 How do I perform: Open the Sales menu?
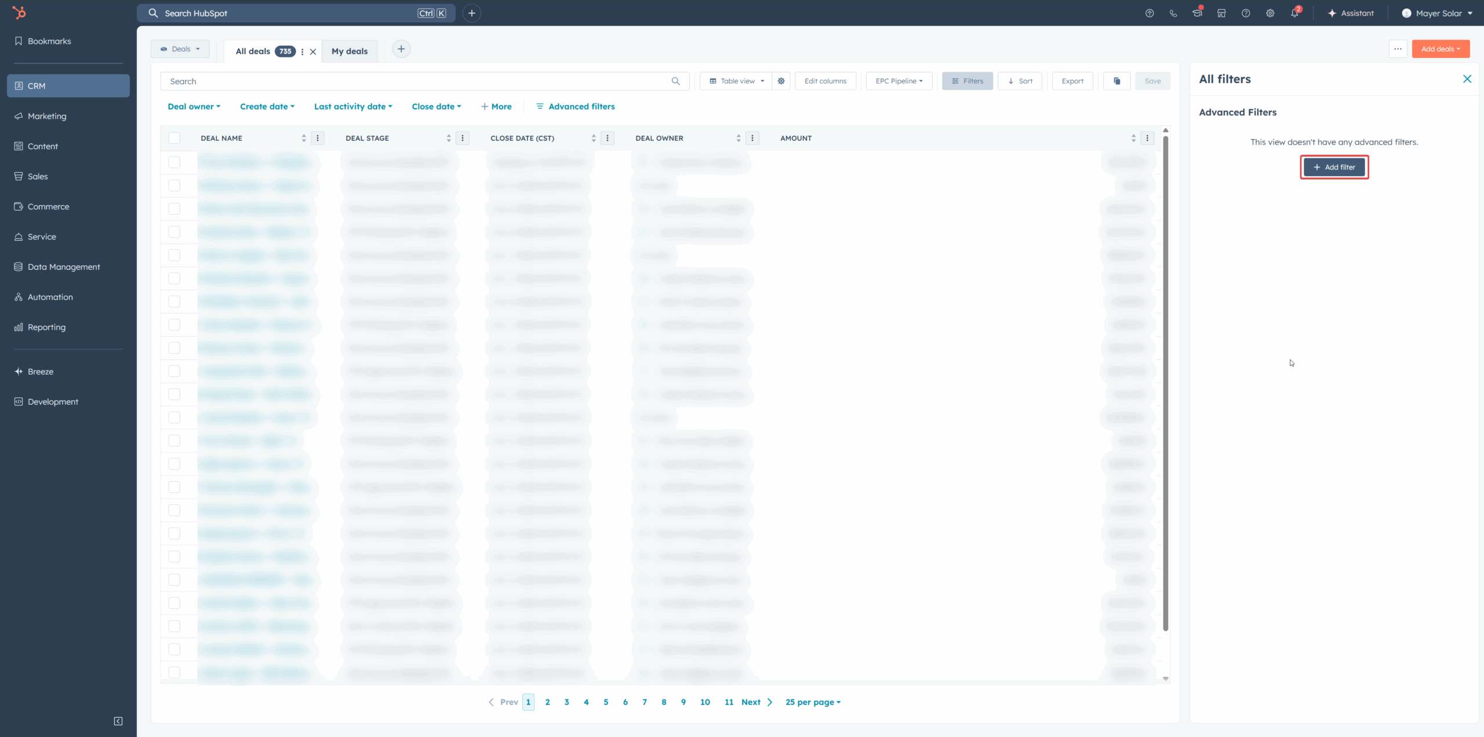coord(68,176)
